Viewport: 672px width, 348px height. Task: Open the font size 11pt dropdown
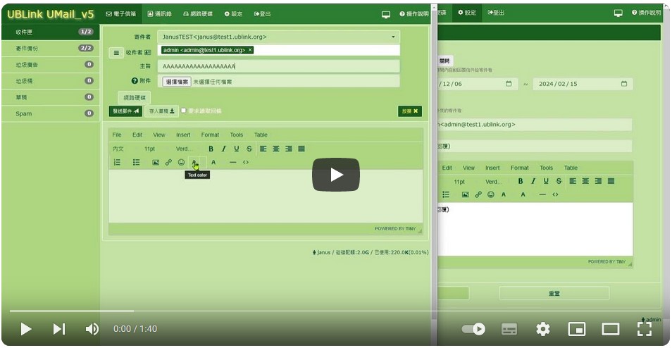[150, 149]
